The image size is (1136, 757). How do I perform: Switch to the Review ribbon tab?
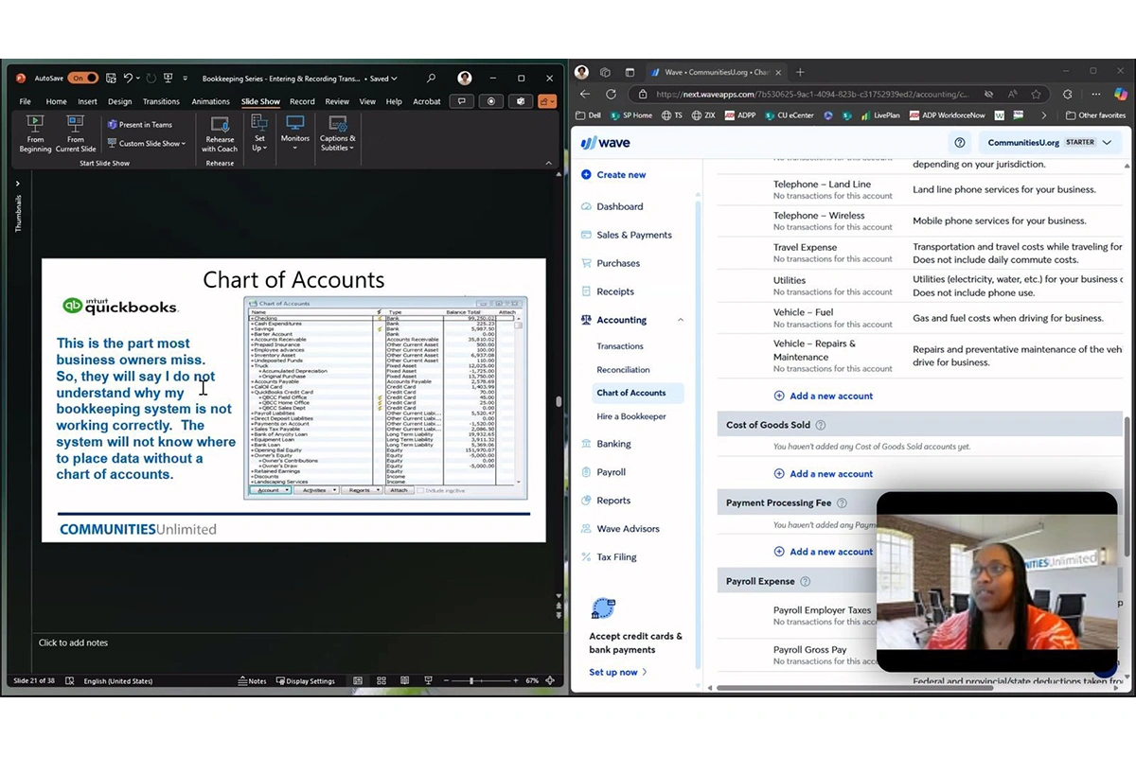coord(337,101)
